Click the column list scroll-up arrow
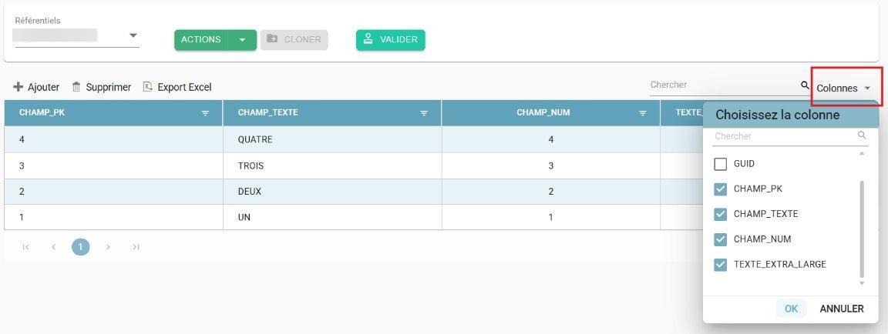 point(862,153)
